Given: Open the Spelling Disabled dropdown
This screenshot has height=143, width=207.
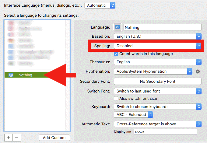Looking at the screenshot, I should click(x=157, y=46).
